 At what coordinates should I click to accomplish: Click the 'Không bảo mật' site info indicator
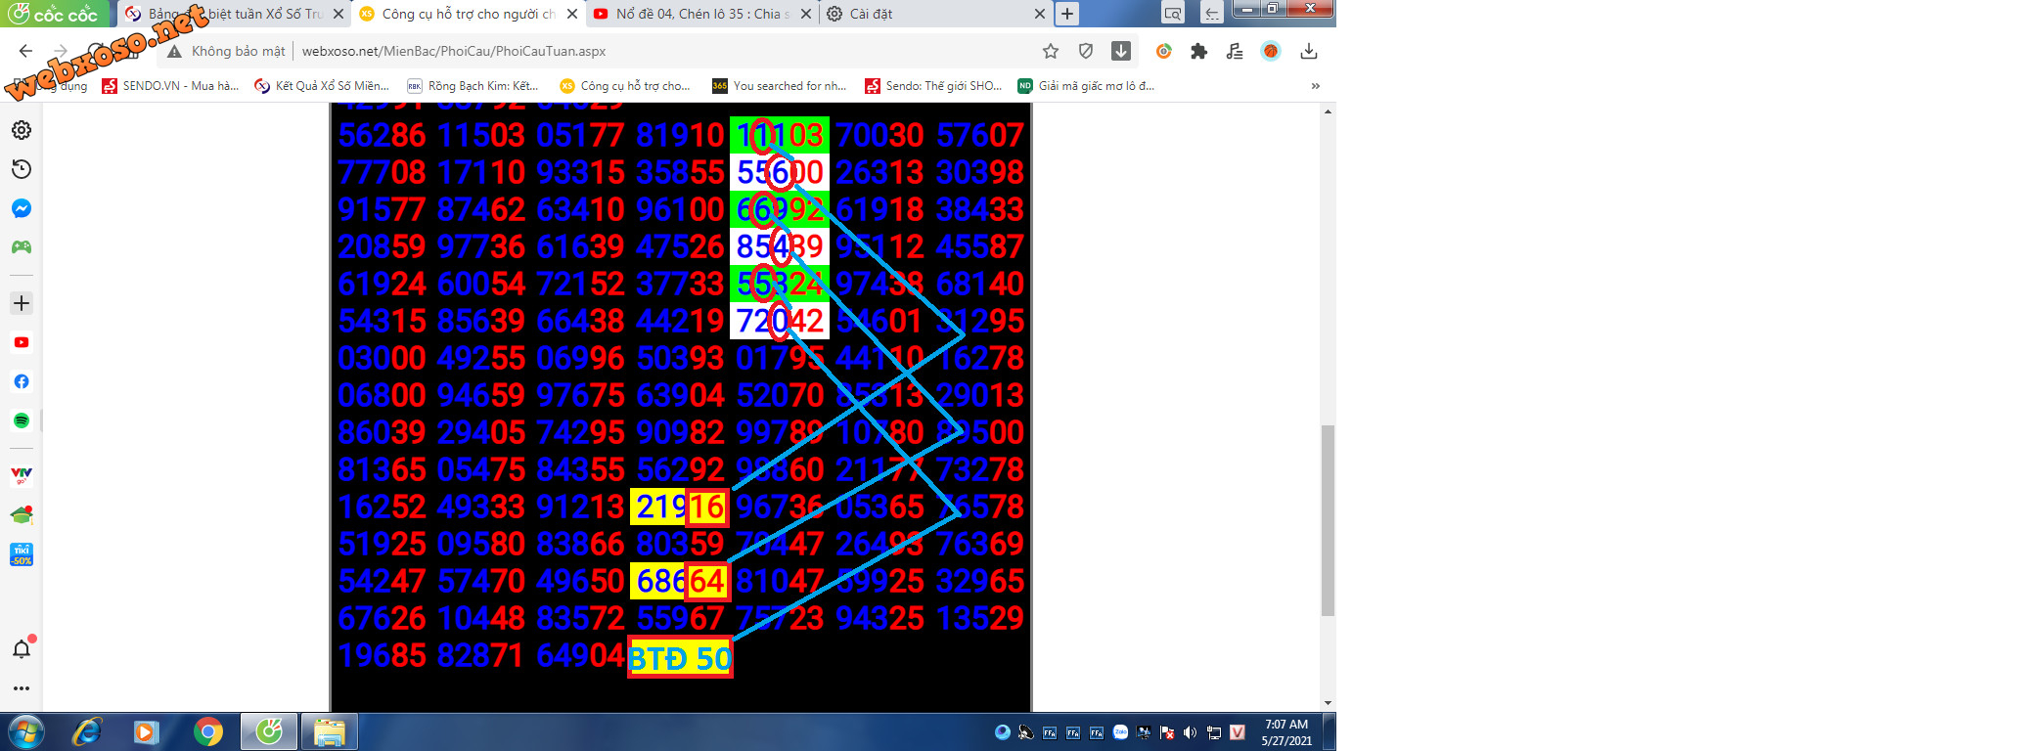point(227,52)
